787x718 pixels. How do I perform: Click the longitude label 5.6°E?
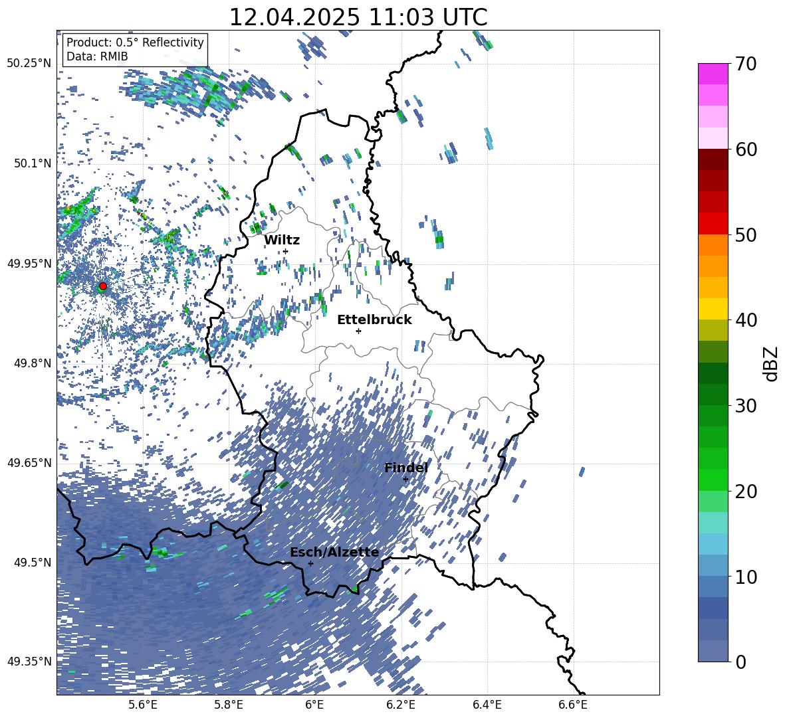point(142,705)
